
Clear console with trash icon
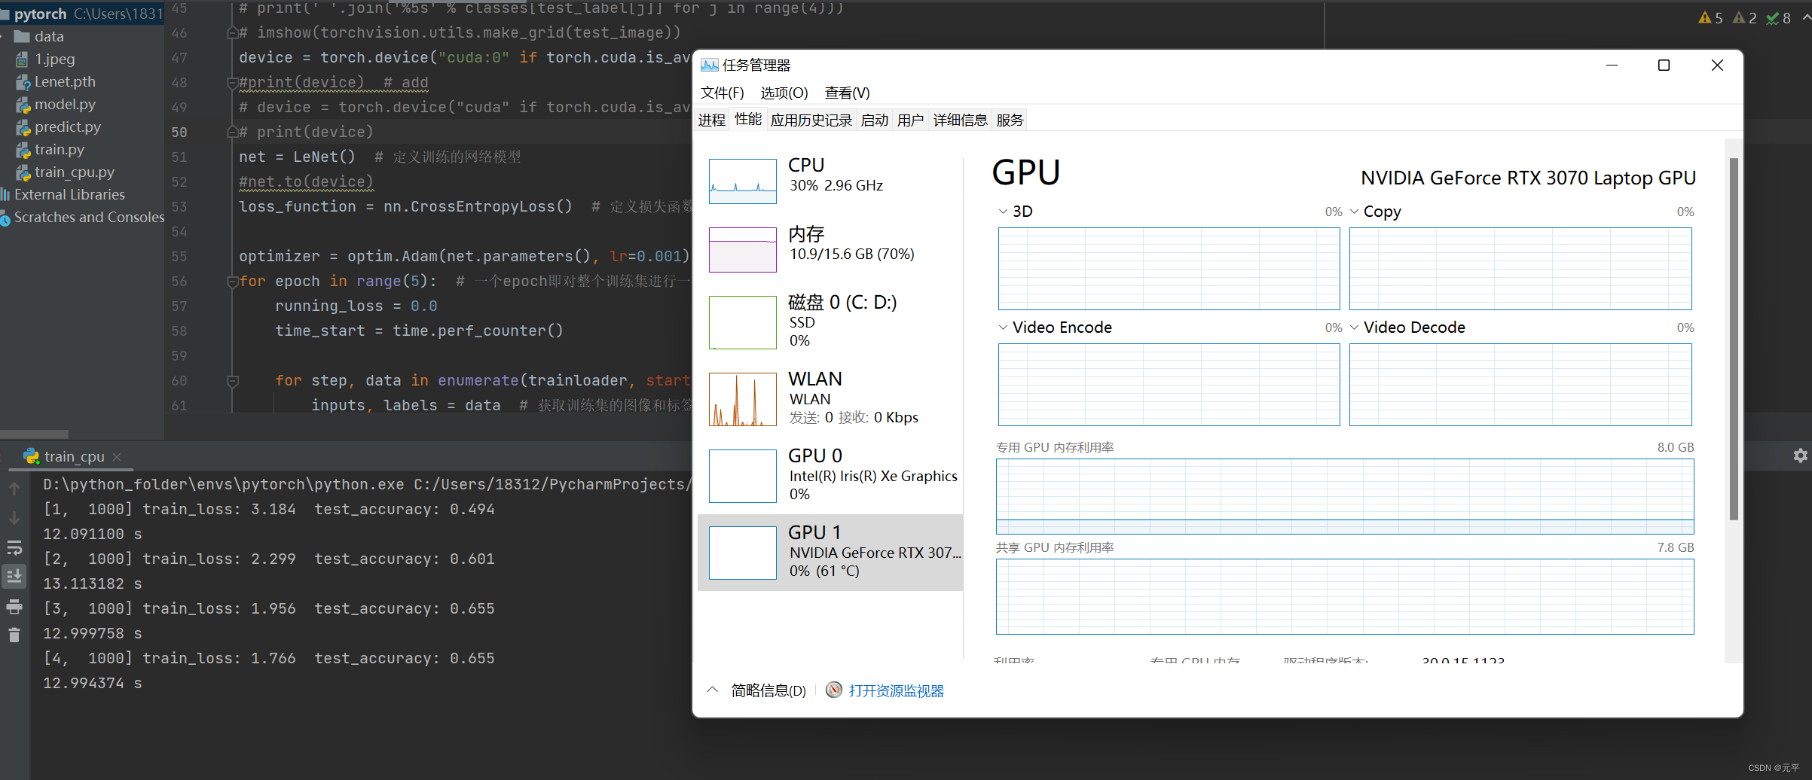click(x=14, y=635)
